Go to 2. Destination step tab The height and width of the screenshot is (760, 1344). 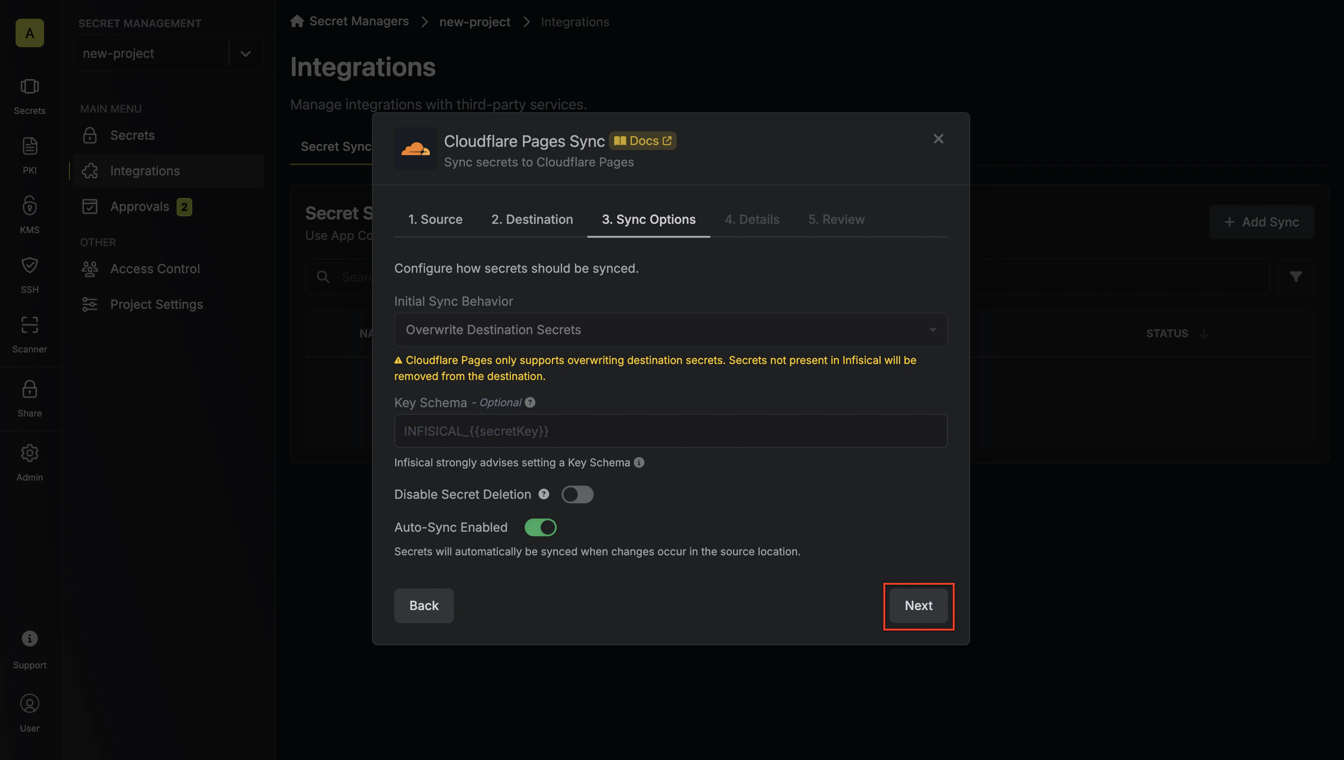coord(532,219)
